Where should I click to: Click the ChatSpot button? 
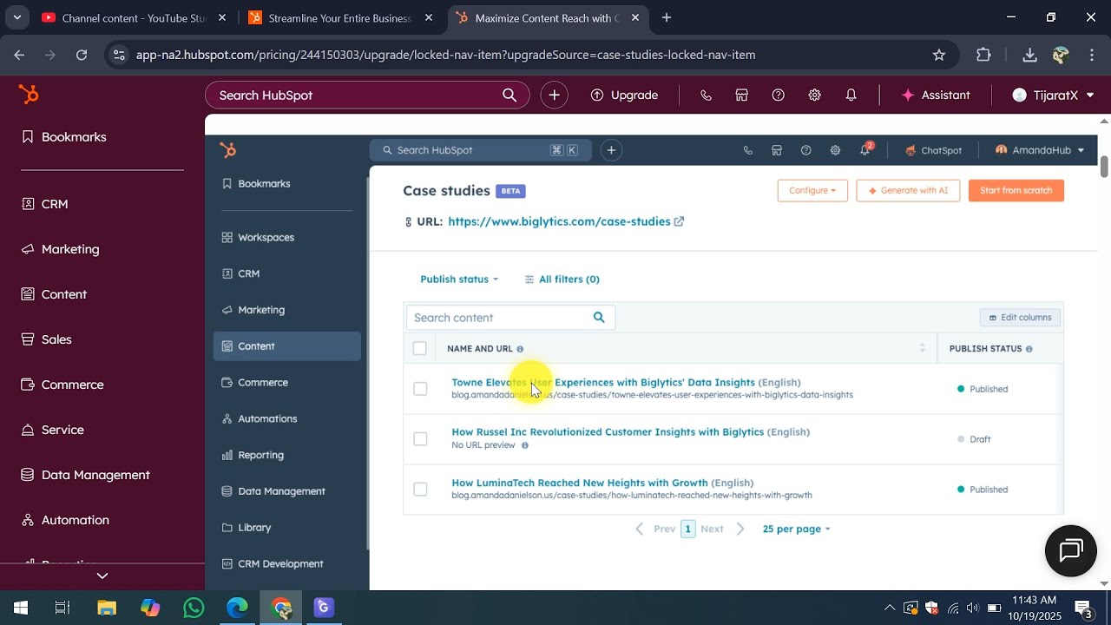tap(932, 150)
